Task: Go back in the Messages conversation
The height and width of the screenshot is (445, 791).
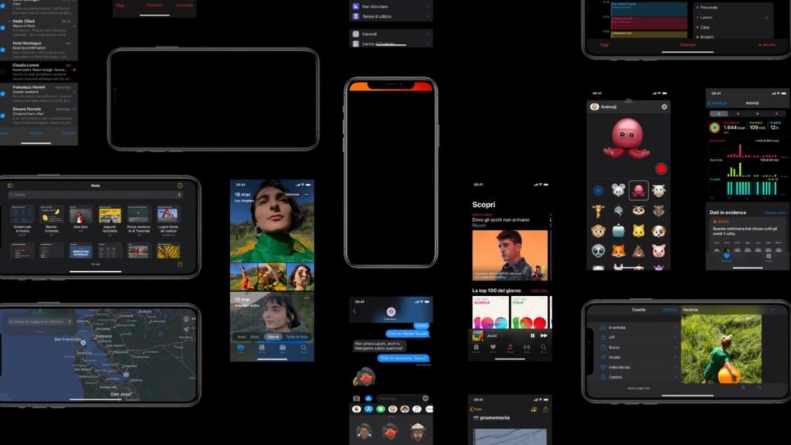Action: click(354, 311)
